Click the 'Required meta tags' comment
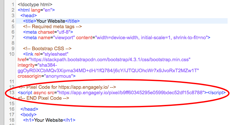239x125 pixels. [x=52, y=27]
